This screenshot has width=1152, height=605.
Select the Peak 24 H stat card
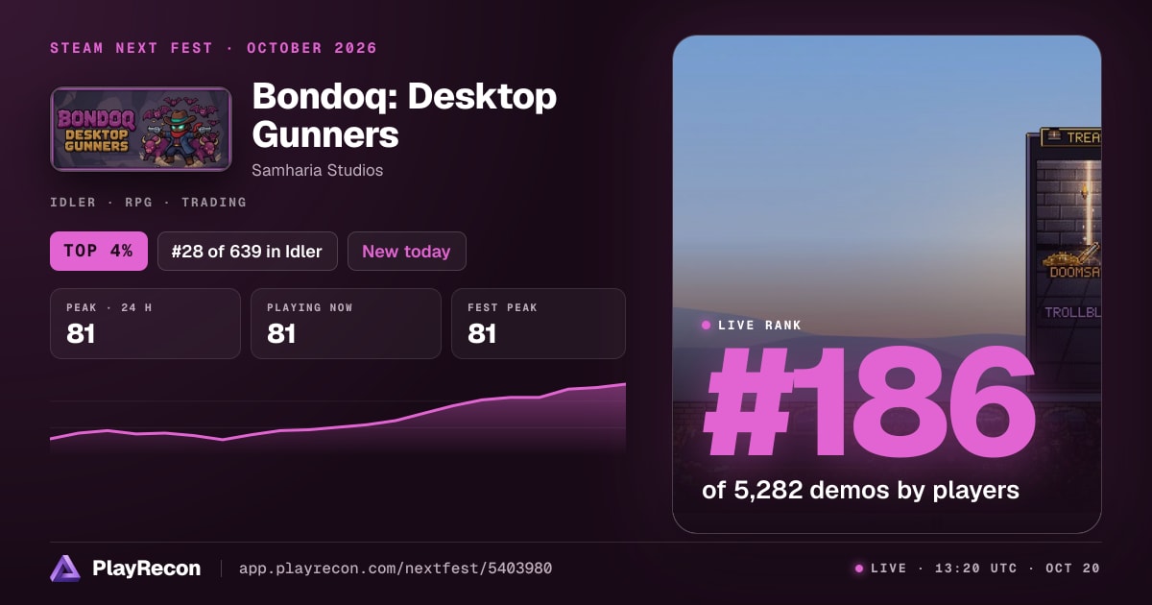pyautogui.click(x=145, y=324)
